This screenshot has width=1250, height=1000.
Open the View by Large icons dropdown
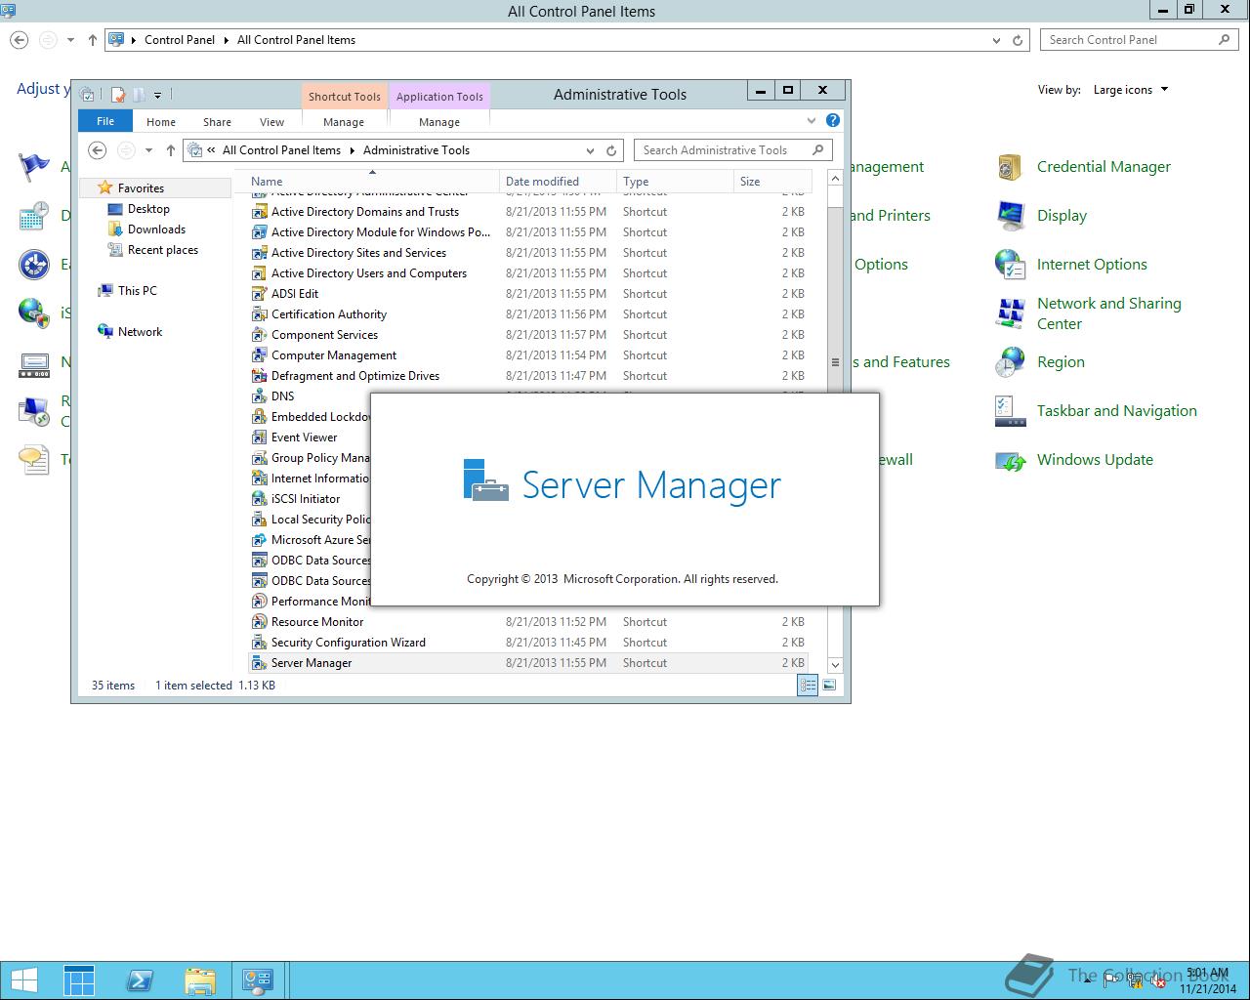pos(1131,90)
